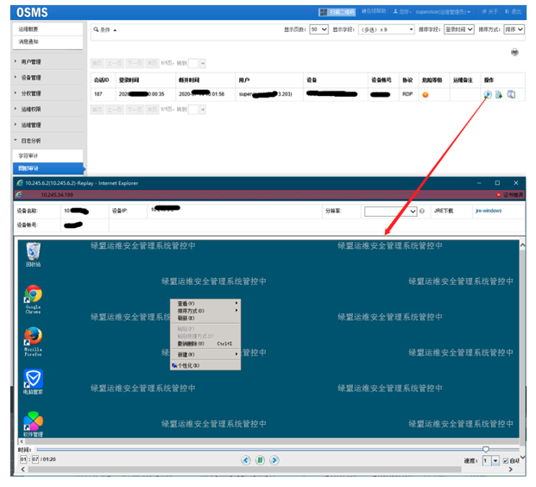Click the fast-forward playback button
This screenshot has width=536, height=487.
pos(273,460)
